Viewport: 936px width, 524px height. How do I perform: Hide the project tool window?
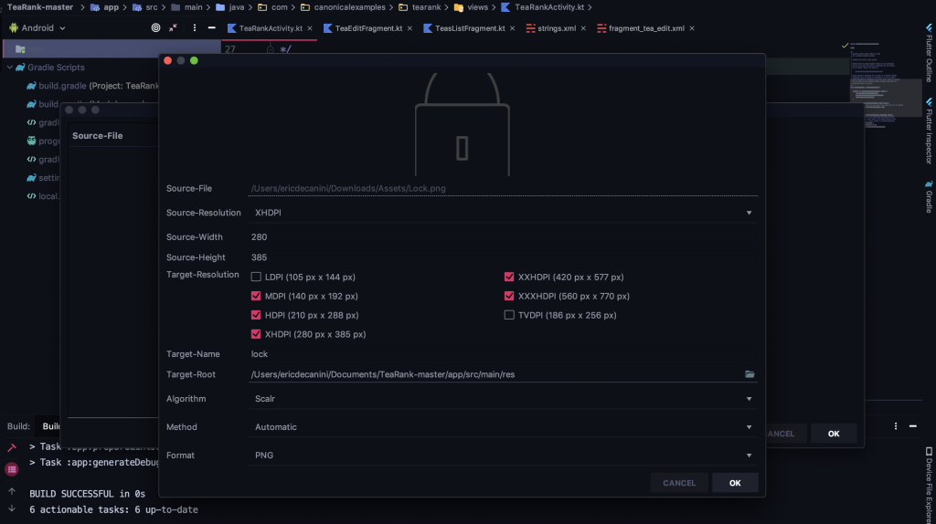pyautogui.click(x=212, y=27)
